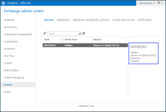
Task: Open unified messaging section
Action: pos(14,77)
